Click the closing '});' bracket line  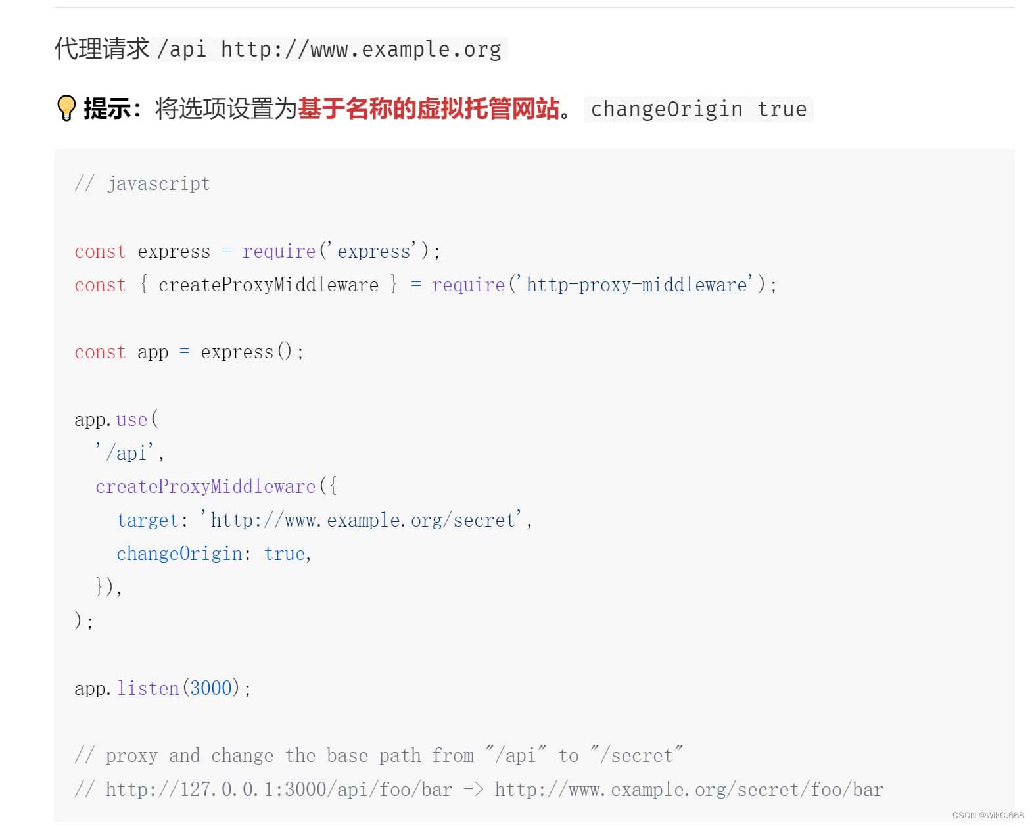108,586
